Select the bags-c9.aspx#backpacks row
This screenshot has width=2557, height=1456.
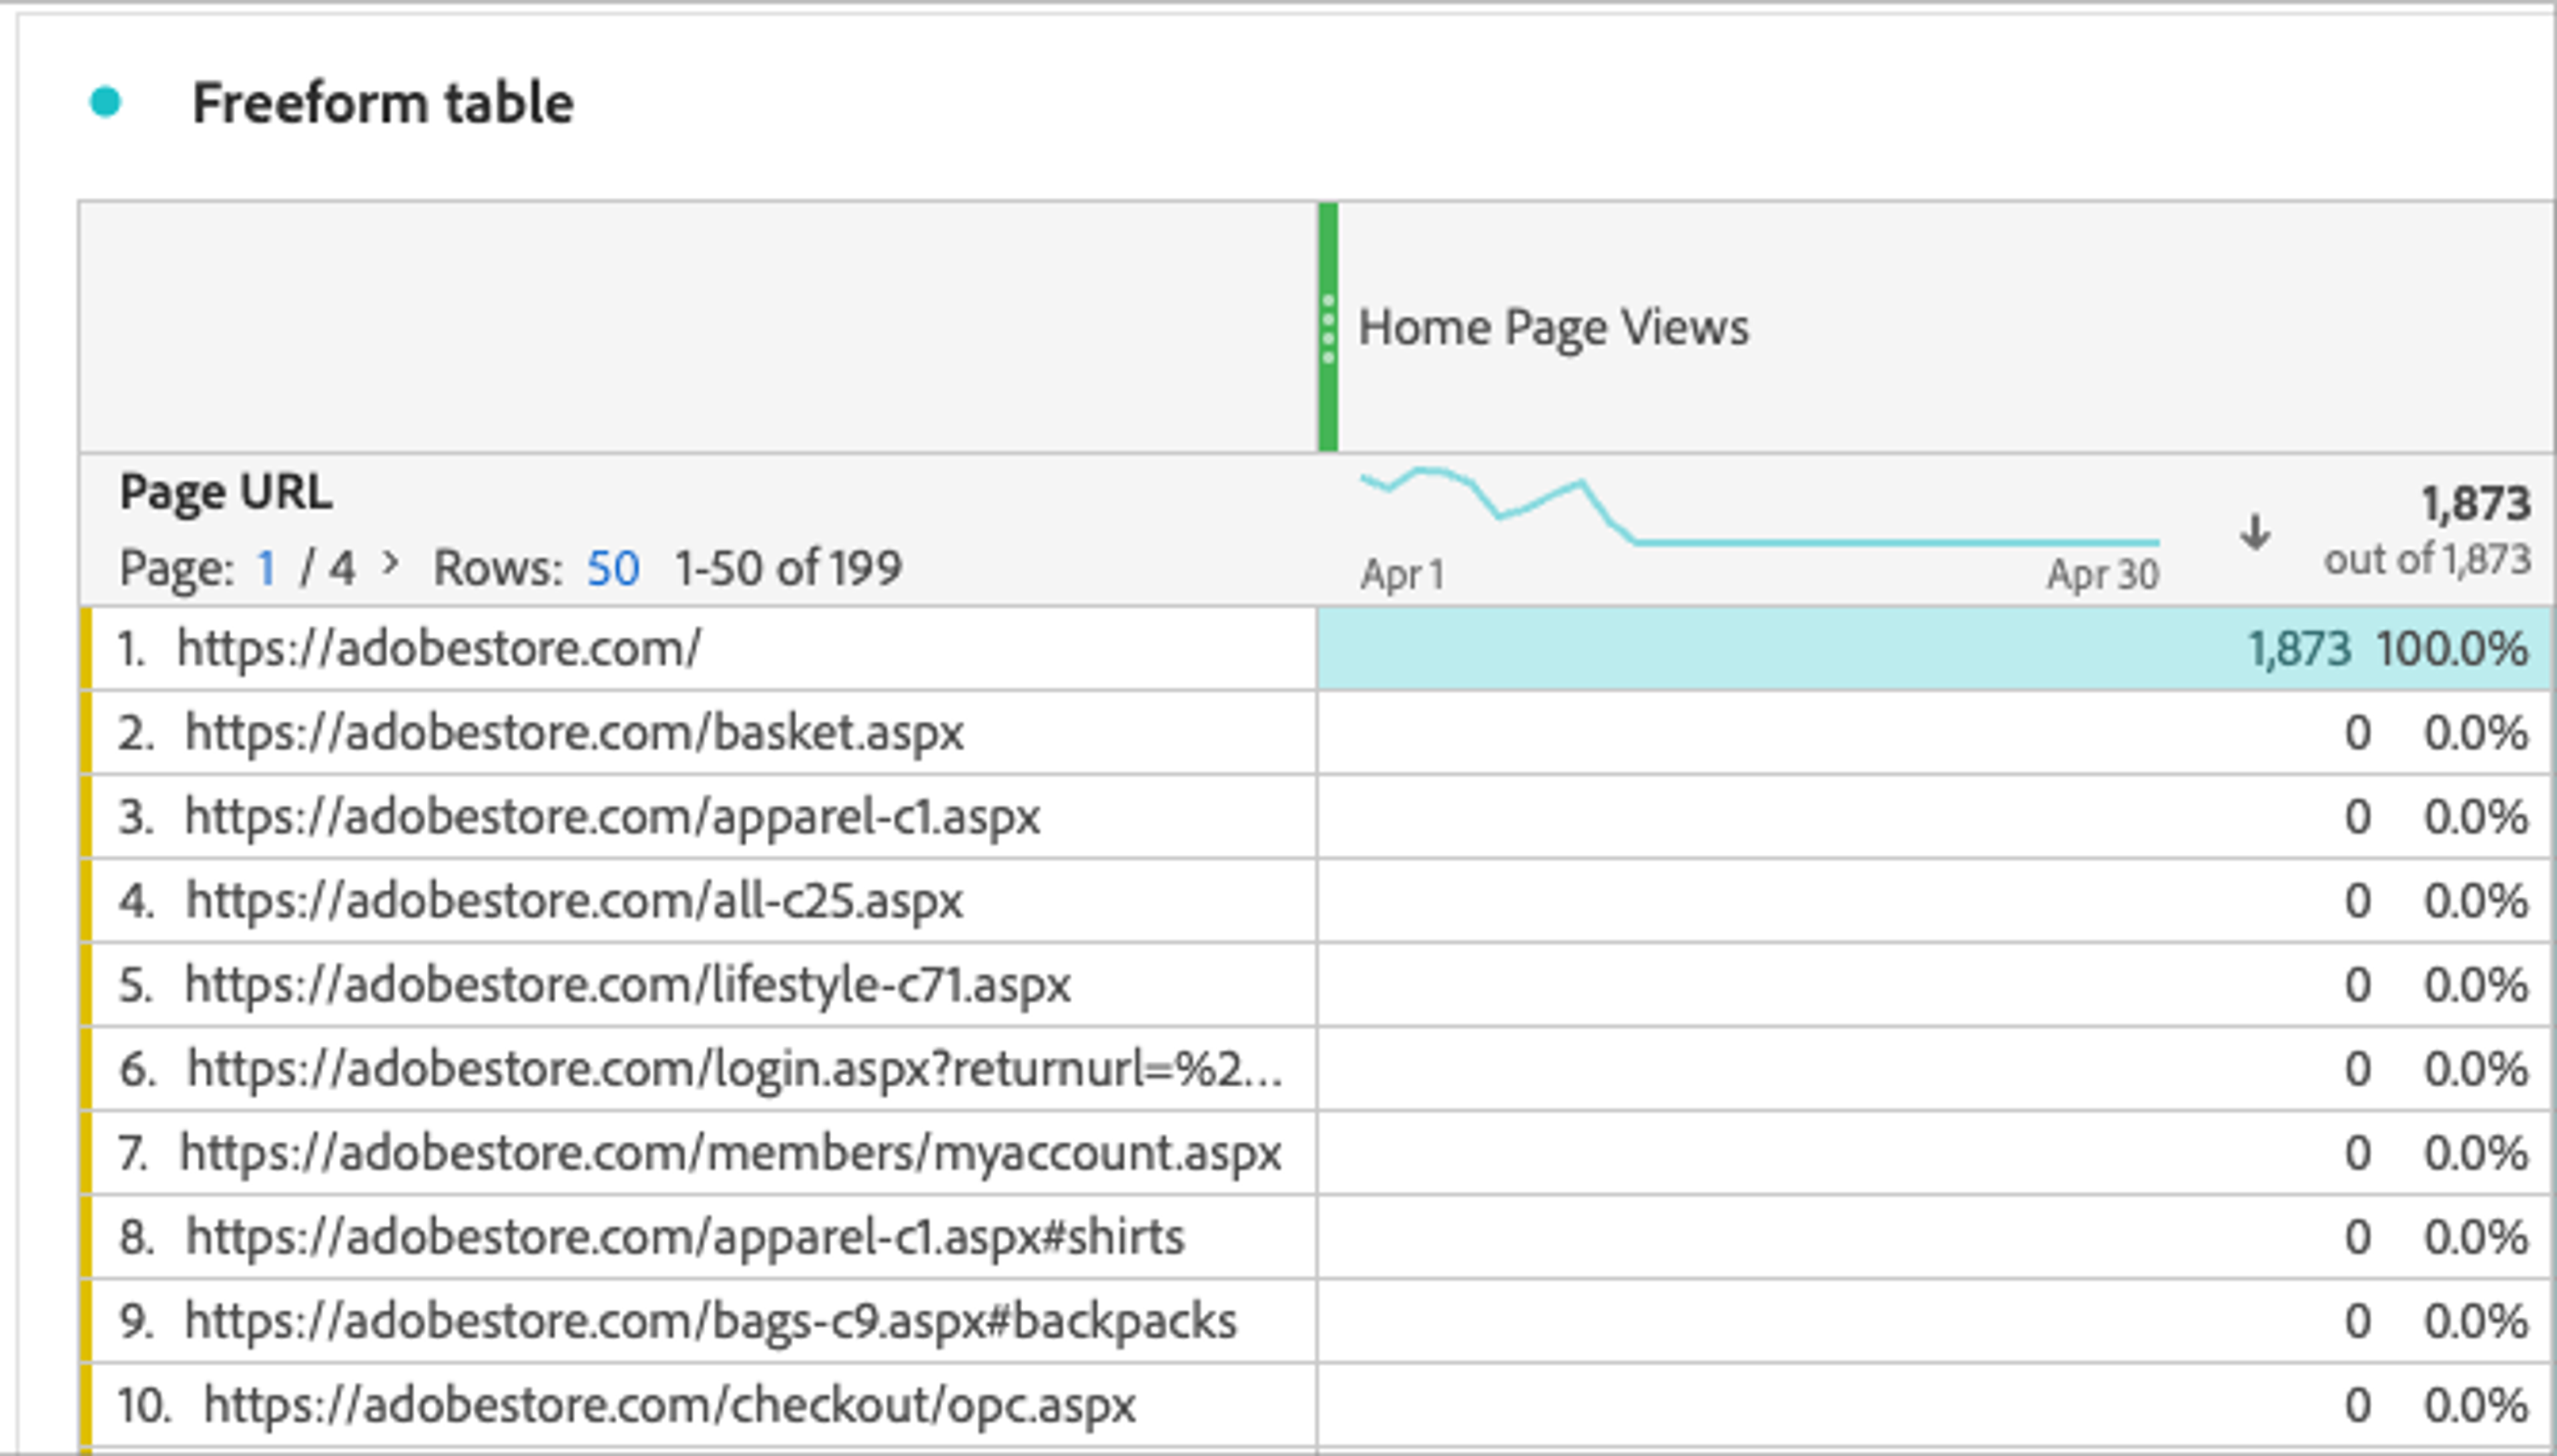[x=710, y=1320]
